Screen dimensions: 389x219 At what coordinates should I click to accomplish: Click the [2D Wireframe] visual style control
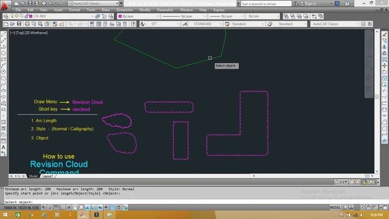tap(36, 33)
